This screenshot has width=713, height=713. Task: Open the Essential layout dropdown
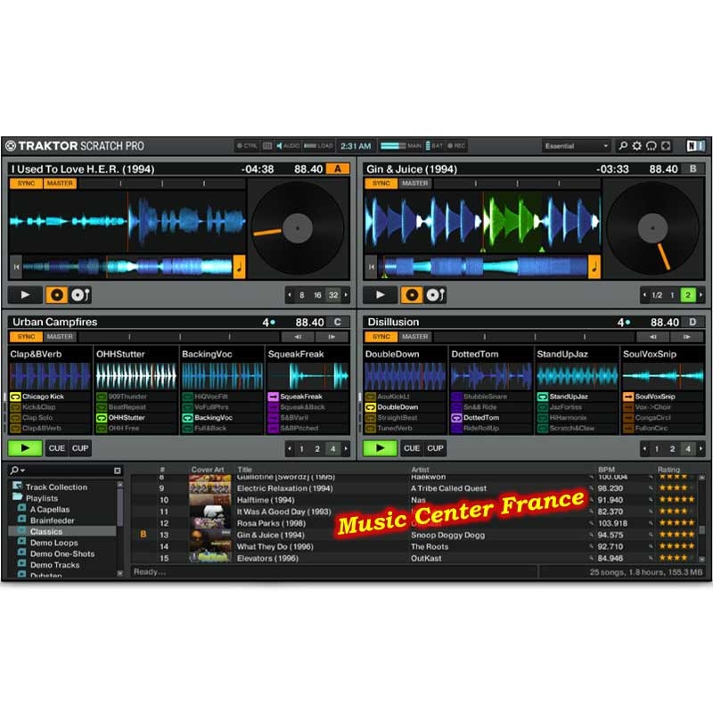point(577,146)
